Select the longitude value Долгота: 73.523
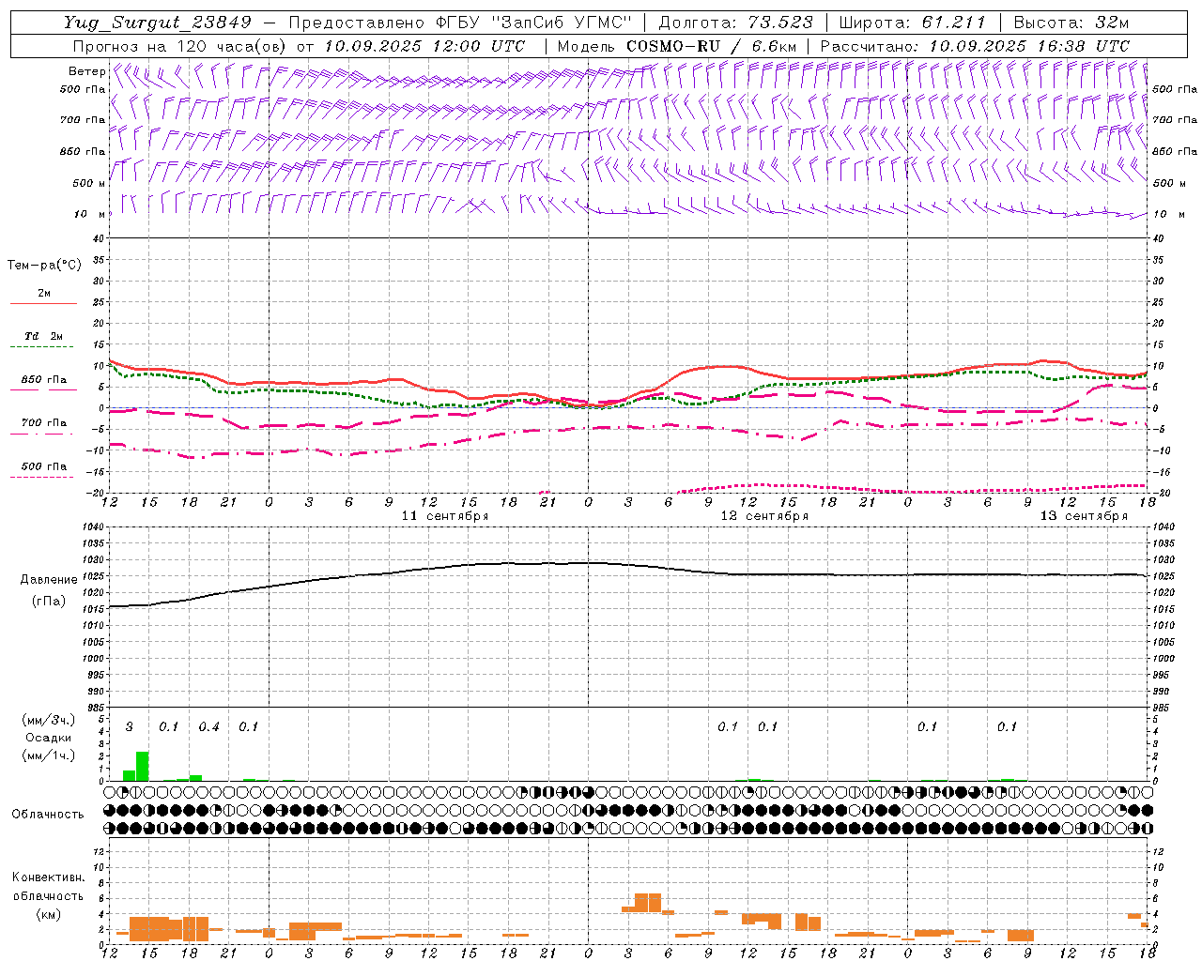The width and height of the screenshot is (1202, 961). point(735,23)
